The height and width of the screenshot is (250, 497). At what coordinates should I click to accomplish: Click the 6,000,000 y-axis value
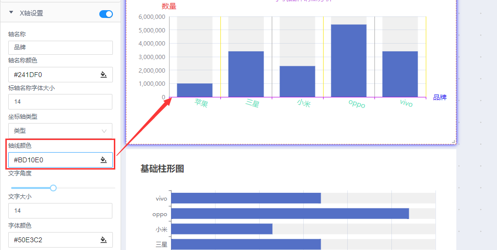click(152, 17)
